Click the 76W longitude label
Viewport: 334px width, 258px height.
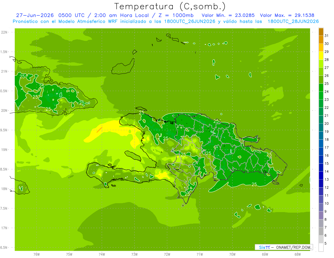pyautogui.click(x=36, y=254)
